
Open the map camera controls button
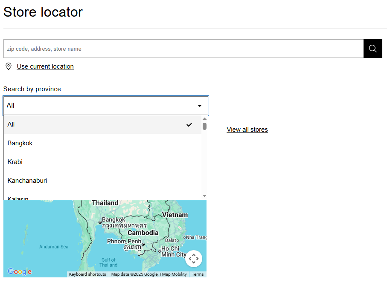pos(193,259)
